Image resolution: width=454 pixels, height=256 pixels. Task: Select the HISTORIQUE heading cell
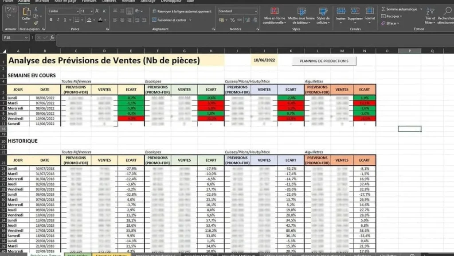click(x=23, y=141)
